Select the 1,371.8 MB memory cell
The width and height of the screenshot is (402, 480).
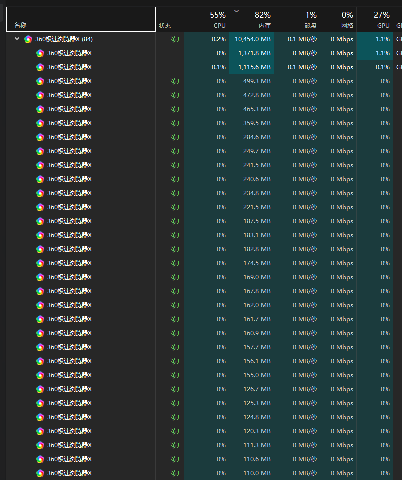251,53
